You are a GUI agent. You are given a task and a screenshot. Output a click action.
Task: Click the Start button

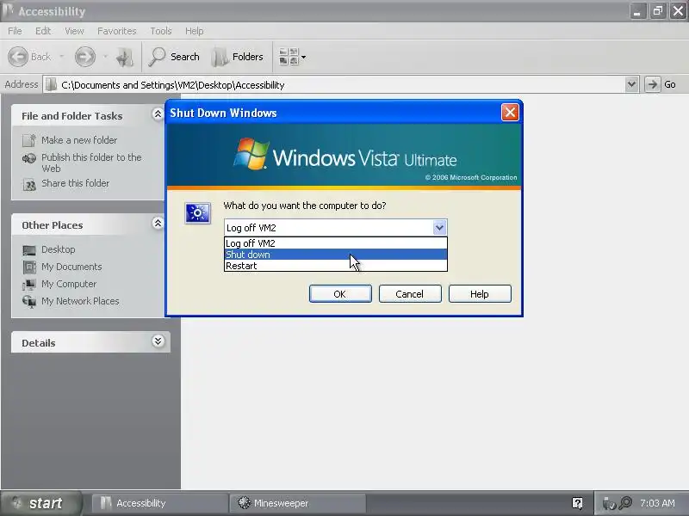point(40,503)
